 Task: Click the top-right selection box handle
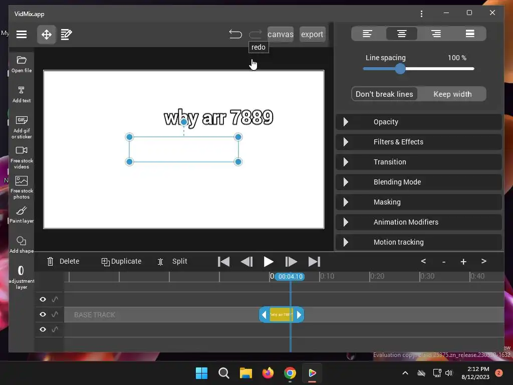[x=238, y=137]
